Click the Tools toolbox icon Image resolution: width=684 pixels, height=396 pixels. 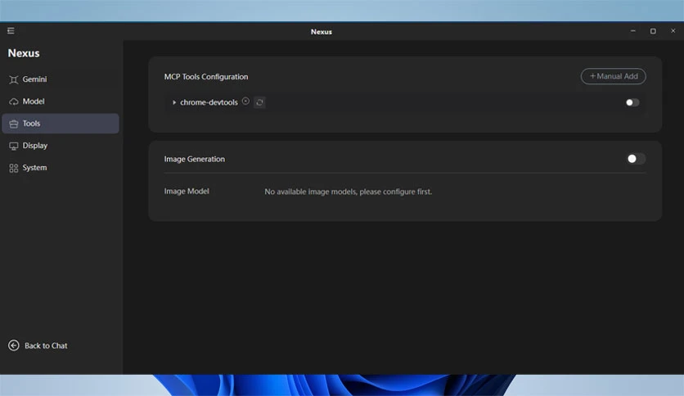tap(14, 124)
